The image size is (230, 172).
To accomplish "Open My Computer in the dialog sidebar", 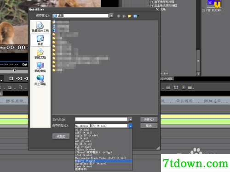I will coord(40,67).
